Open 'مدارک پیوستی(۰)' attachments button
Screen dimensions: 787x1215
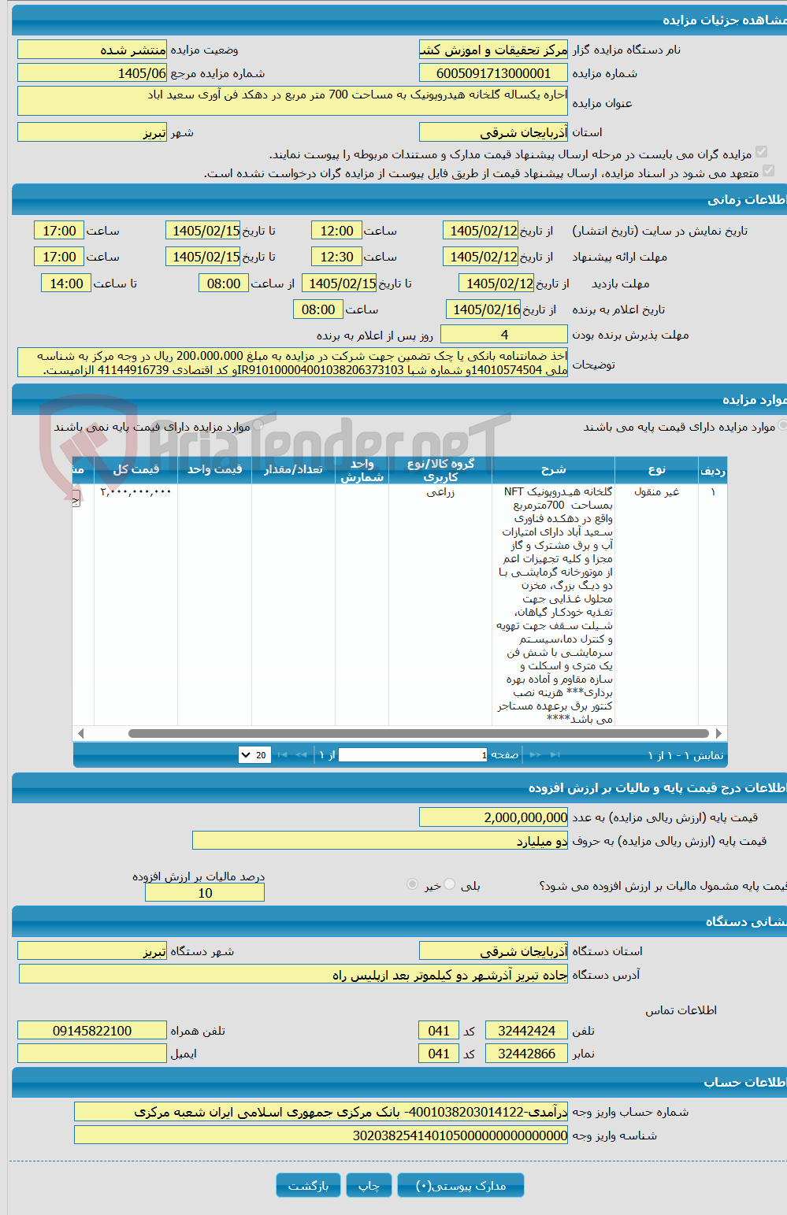coord(461,1185)
